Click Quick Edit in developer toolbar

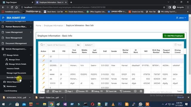tap(111, 91)
